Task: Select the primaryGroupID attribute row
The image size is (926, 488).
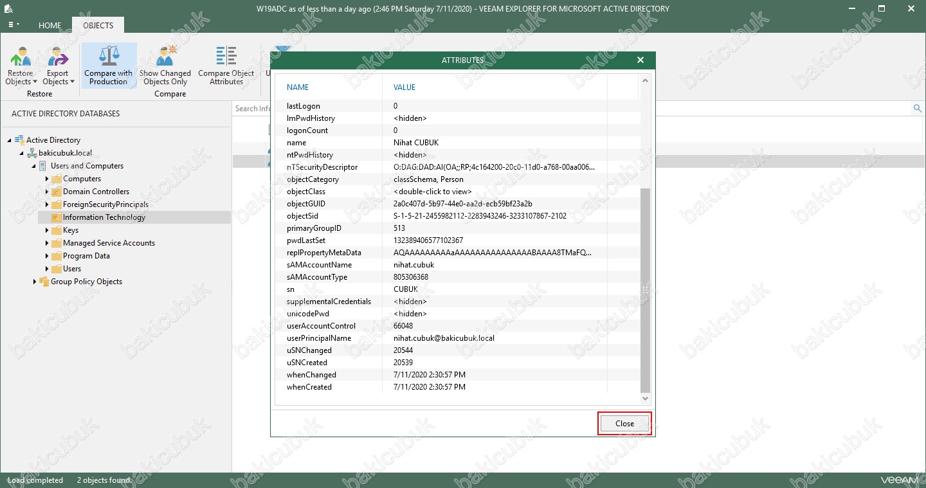Action: point(458,228)
